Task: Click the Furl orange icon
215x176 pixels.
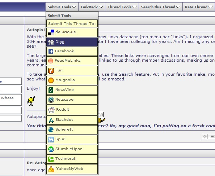Action: coord(51,71)
